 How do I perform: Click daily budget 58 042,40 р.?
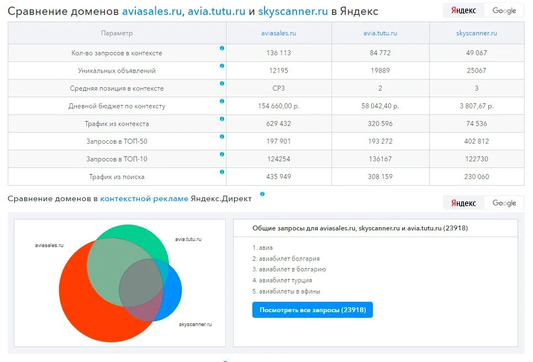tap(380, 106)
